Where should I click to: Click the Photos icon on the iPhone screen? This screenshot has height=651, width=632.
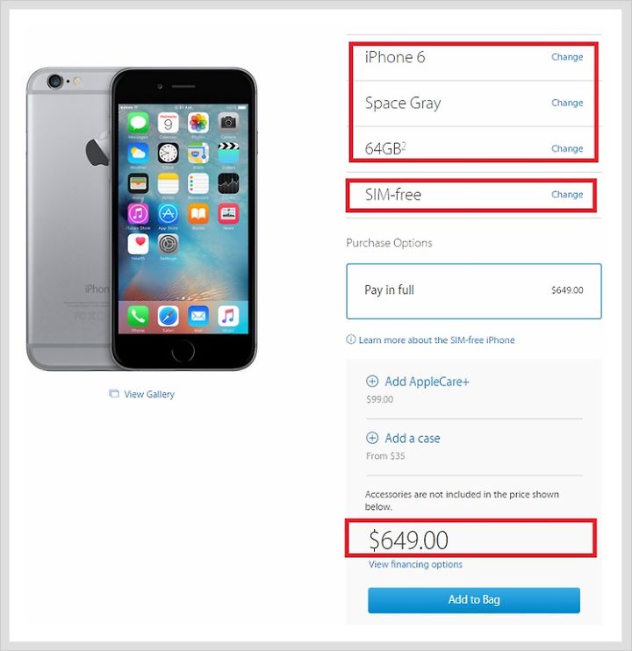198,123
